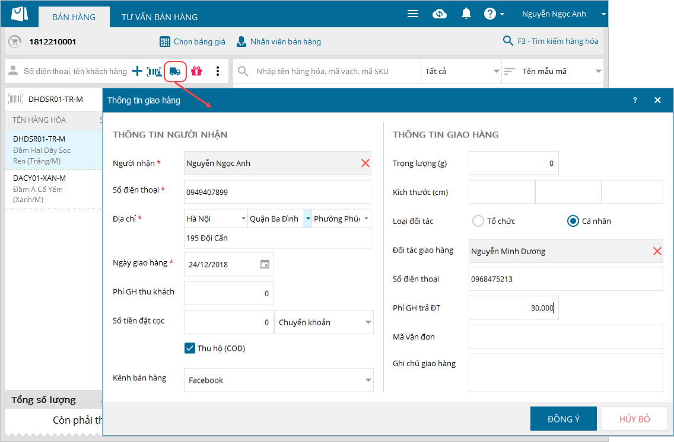Open the customer card scan icon
This screenshot has width=674, height=442.
click(154, 72)
